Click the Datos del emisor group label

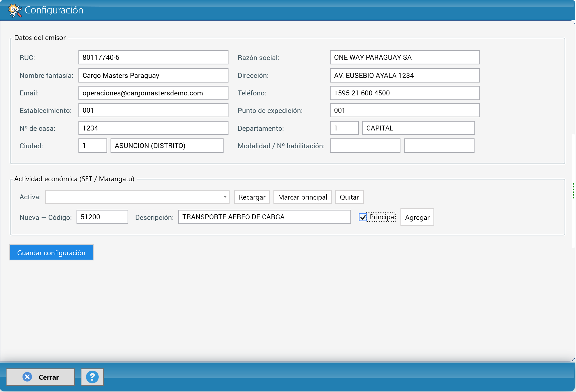[x=40, y=38]
